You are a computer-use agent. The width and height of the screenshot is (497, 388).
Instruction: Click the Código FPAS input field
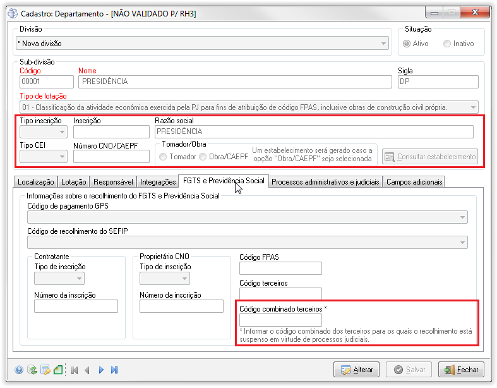[x=281, y=269]
